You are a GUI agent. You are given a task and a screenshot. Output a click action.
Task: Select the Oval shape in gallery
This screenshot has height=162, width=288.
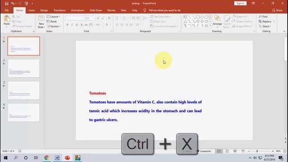(x=202, y=17)
